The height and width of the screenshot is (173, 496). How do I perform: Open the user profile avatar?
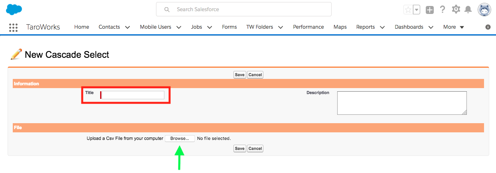484,10
